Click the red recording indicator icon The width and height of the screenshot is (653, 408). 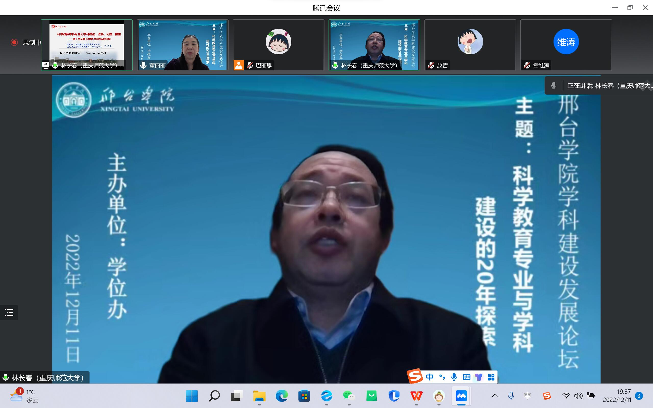click(x=14, y=42)
